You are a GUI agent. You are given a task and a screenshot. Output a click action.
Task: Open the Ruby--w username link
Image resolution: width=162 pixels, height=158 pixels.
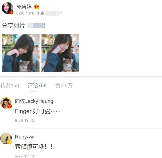[x=24, y=137]
